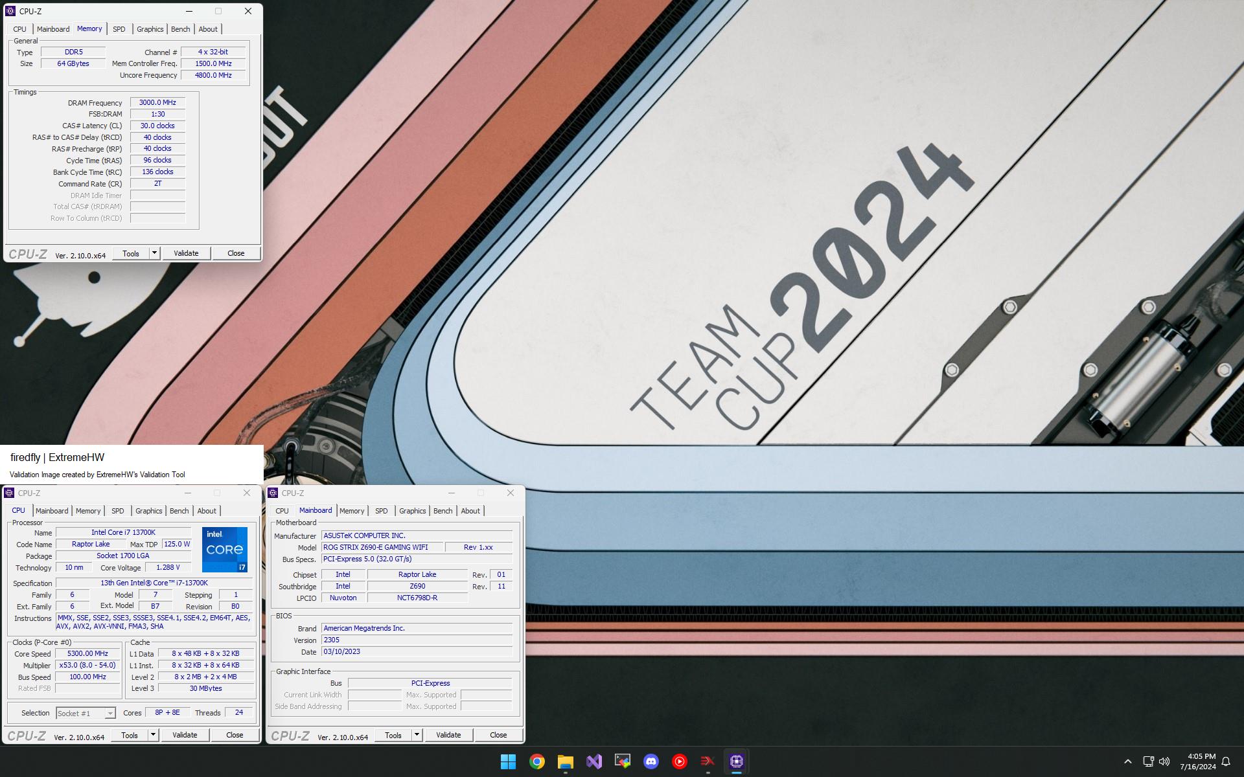Click the CAS# Latency value 30.0 clocks
The width and height of the screenshot is (1244, 777).
(x=157, y=126)
